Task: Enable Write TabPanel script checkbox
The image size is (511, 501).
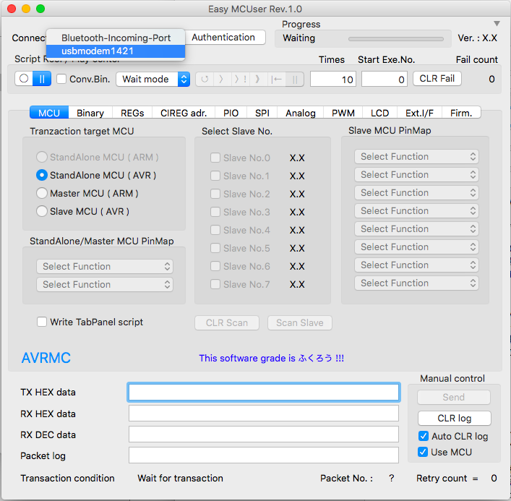Action: 42,322
